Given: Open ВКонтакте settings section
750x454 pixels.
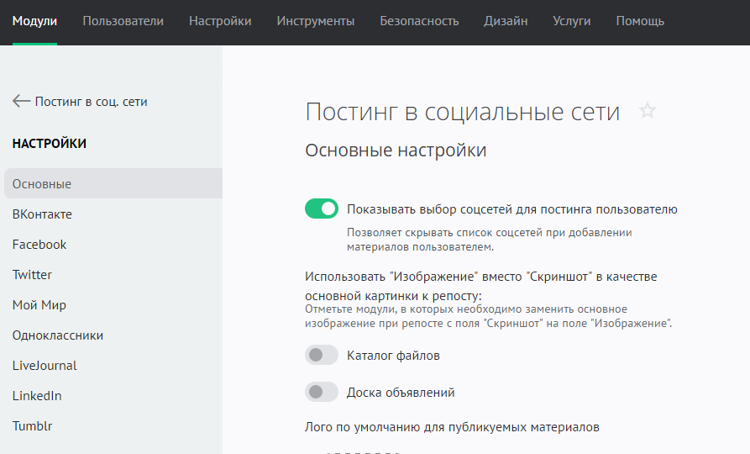Looking at the screenshot, I should coord(42,214).
